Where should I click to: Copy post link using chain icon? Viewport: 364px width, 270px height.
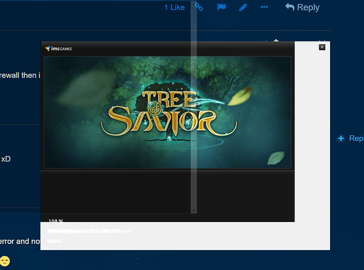point(199,7)
